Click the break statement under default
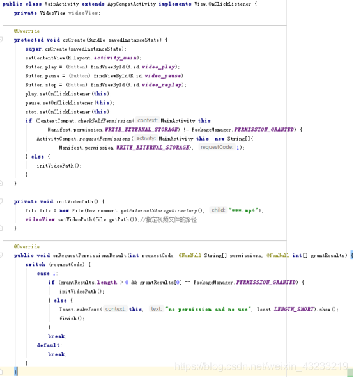 coord(57,354)
